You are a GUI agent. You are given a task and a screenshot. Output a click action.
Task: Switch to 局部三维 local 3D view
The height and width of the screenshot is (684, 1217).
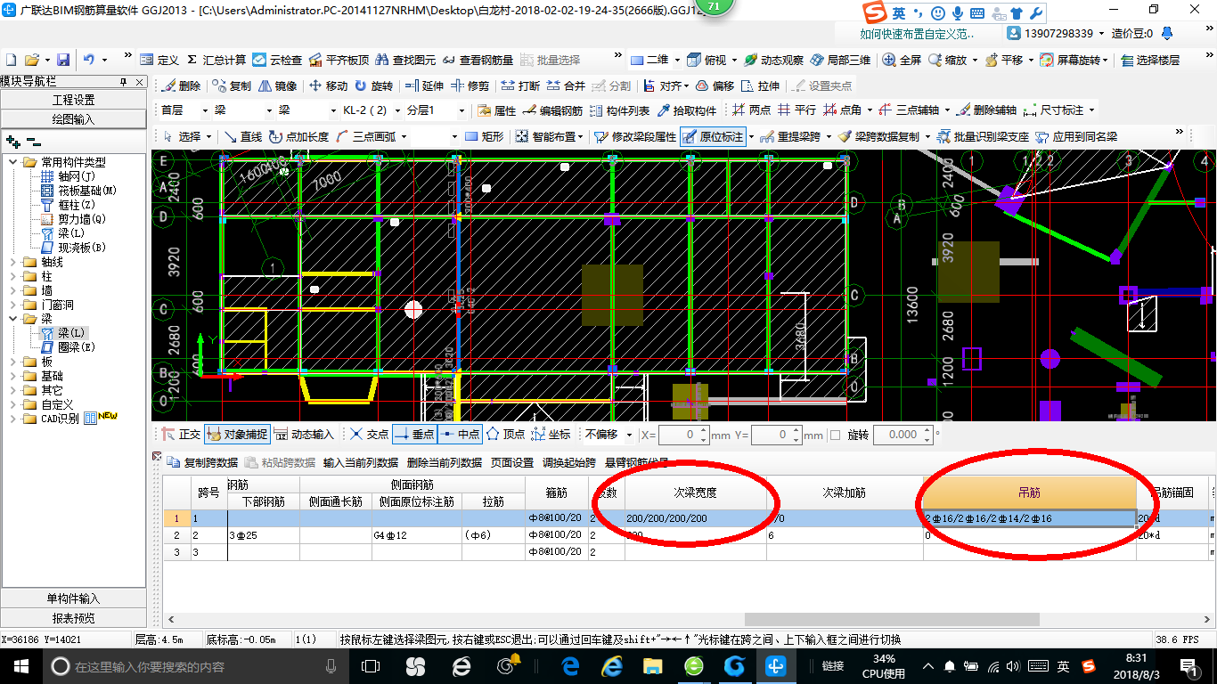point(840,60)
